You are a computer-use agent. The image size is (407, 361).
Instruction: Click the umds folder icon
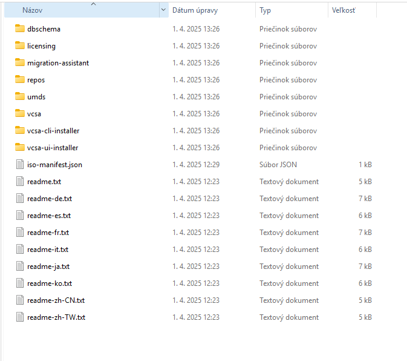[x=20, y=96]
